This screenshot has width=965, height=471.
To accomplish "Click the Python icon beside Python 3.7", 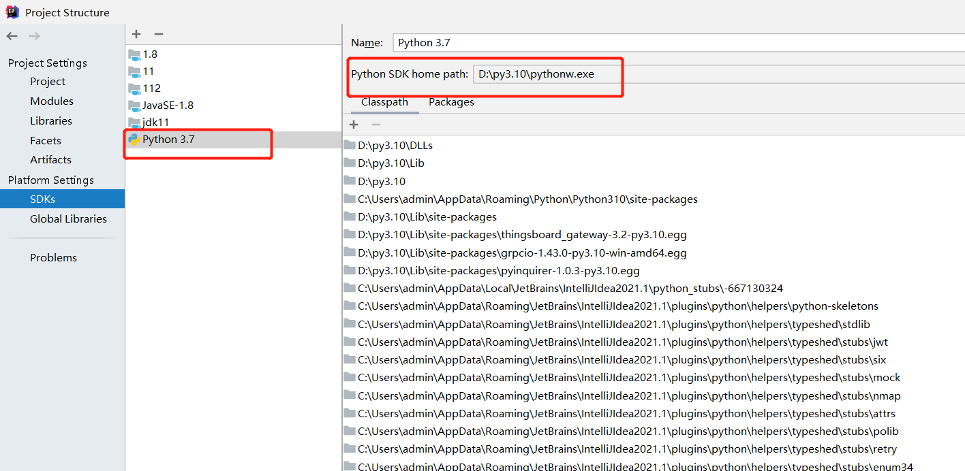I will click(134, 139).
